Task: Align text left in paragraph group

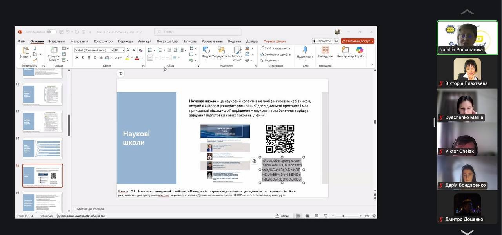Action: pos(150,58)
